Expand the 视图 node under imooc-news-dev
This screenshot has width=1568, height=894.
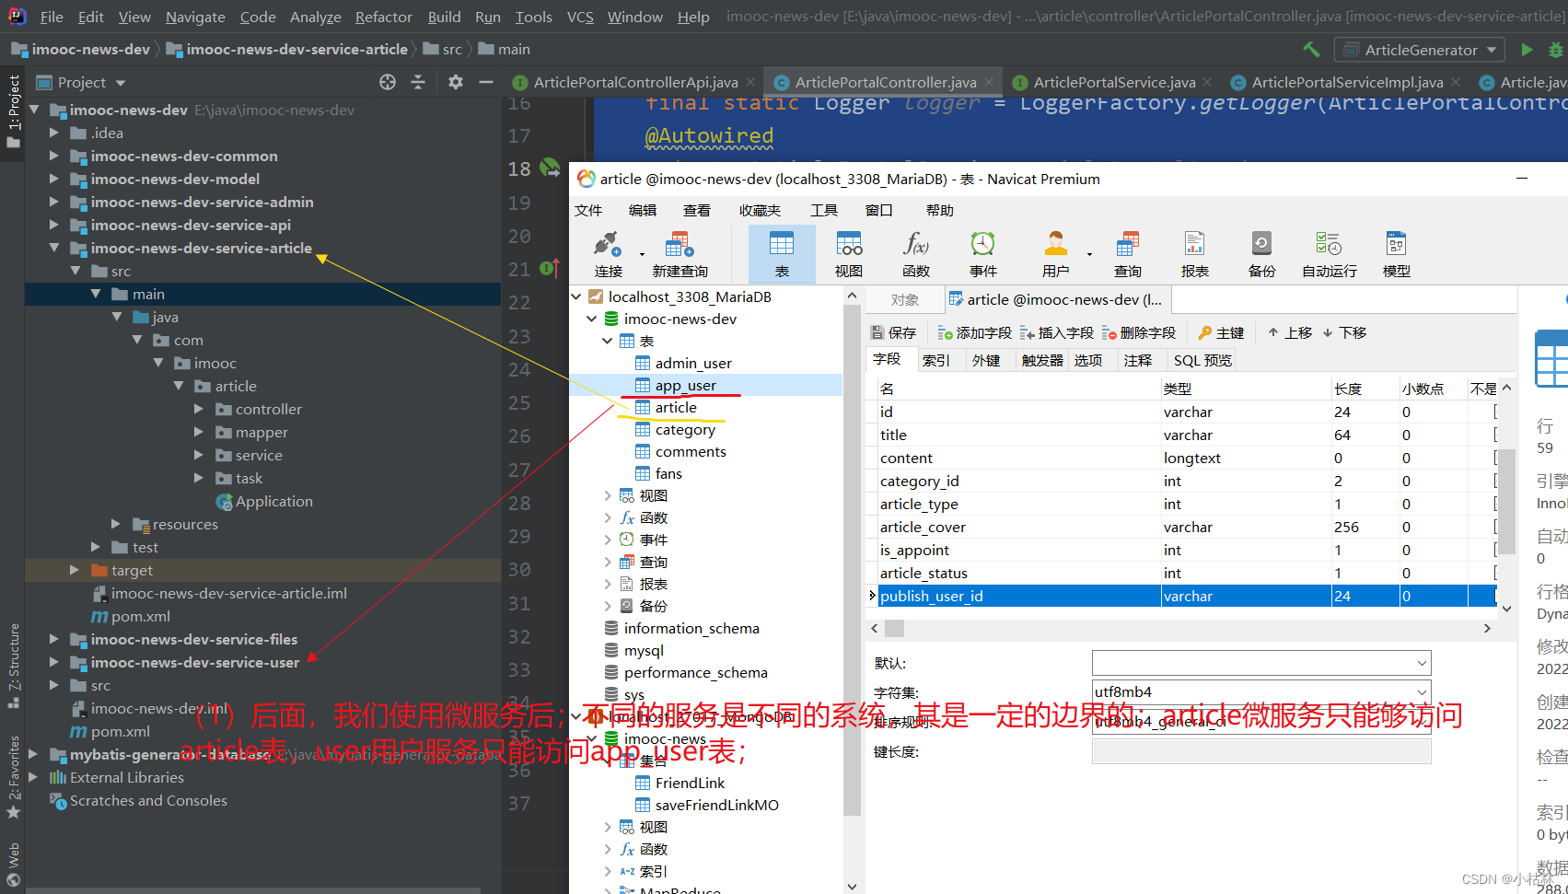608,495
